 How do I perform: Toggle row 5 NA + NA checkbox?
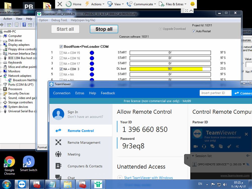point(61,74)
